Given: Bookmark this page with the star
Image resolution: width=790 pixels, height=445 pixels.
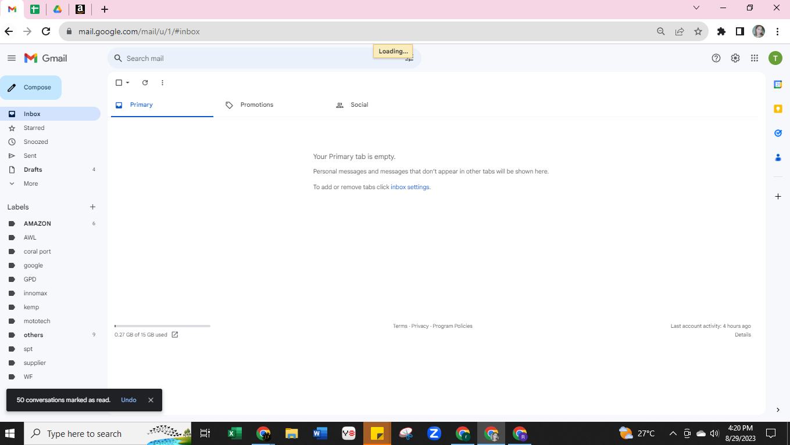Looking at the screenshot, I should [x=698, y=32].
